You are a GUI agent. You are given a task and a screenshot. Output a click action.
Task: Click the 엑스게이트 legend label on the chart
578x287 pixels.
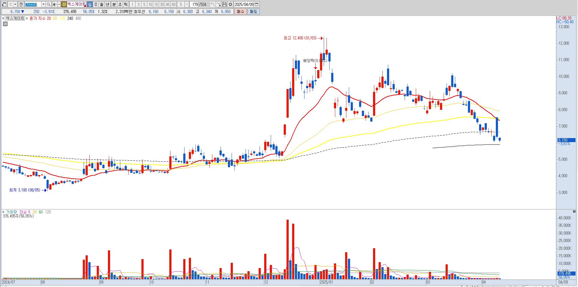tap(15, 18)
